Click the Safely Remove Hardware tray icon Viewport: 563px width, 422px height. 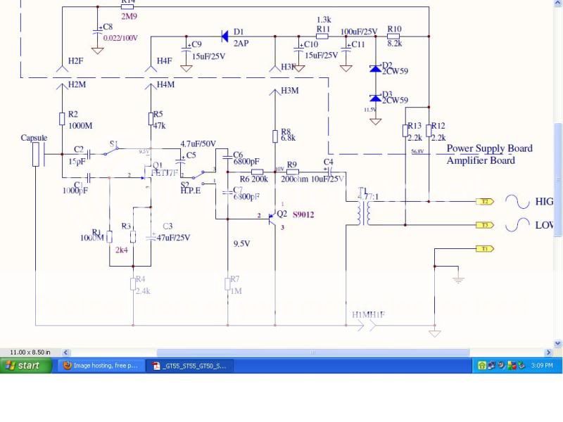tap(521, 366)
